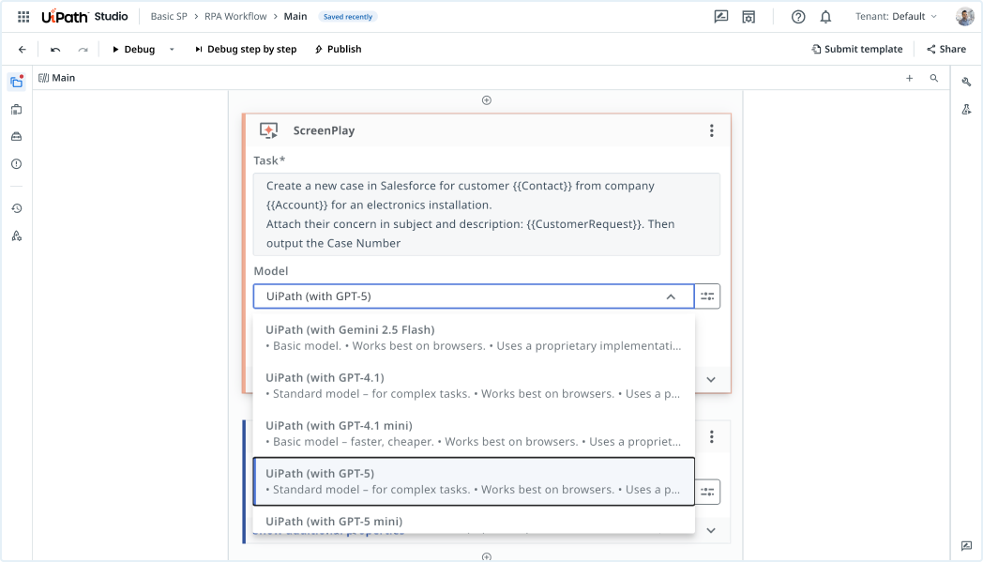The width and height of the screenshot is (983, 562).
Task: Click the ScreenPlay activity icon
Action: click(269, 130)
